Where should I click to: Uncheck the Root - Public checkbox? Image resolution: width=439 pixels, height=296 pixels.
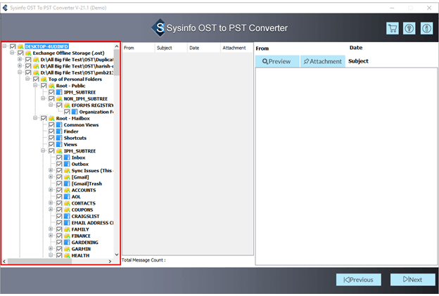tap(44, 86)
